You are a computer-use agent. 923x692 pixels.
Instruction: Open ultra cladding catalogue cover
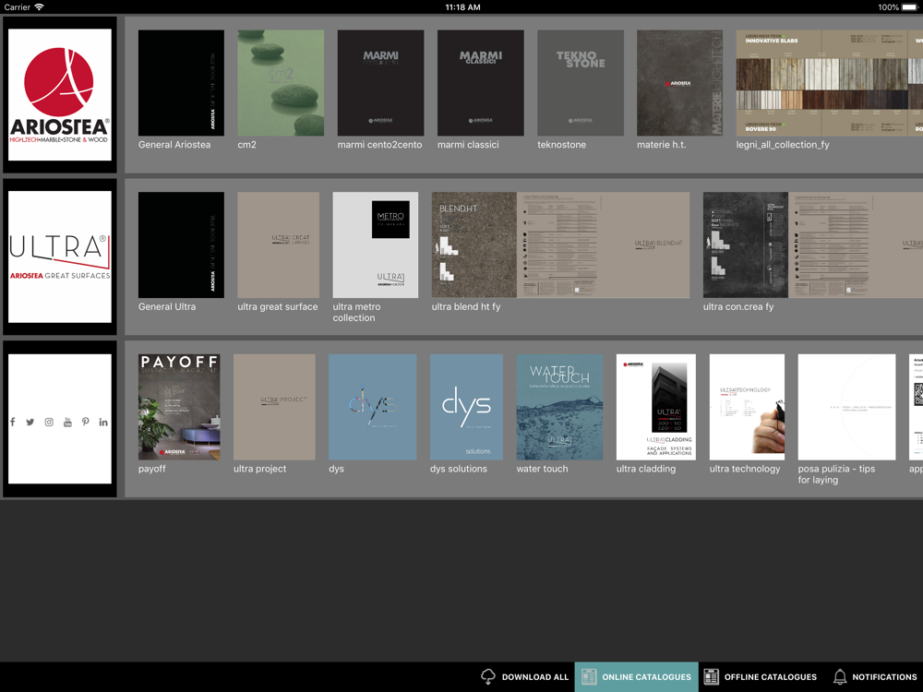click(655, 407)
